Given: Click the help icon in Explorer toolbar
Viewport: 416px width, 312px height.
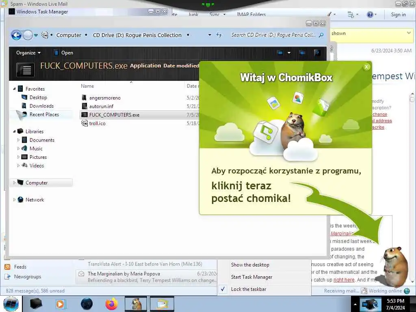Looking at the screenshot, I should [317, 53].
